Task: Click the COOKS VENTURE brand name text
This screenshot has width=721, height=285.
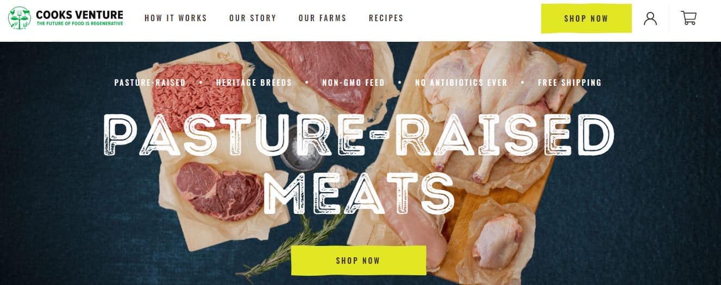Action: click(x=79, y=15)
